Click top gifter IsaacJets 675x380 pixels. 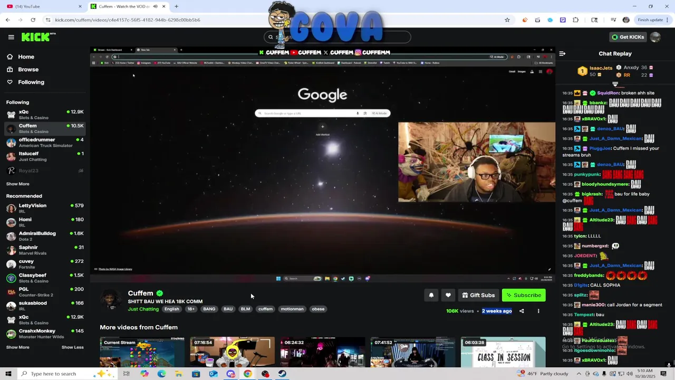(x=601, y=68)
